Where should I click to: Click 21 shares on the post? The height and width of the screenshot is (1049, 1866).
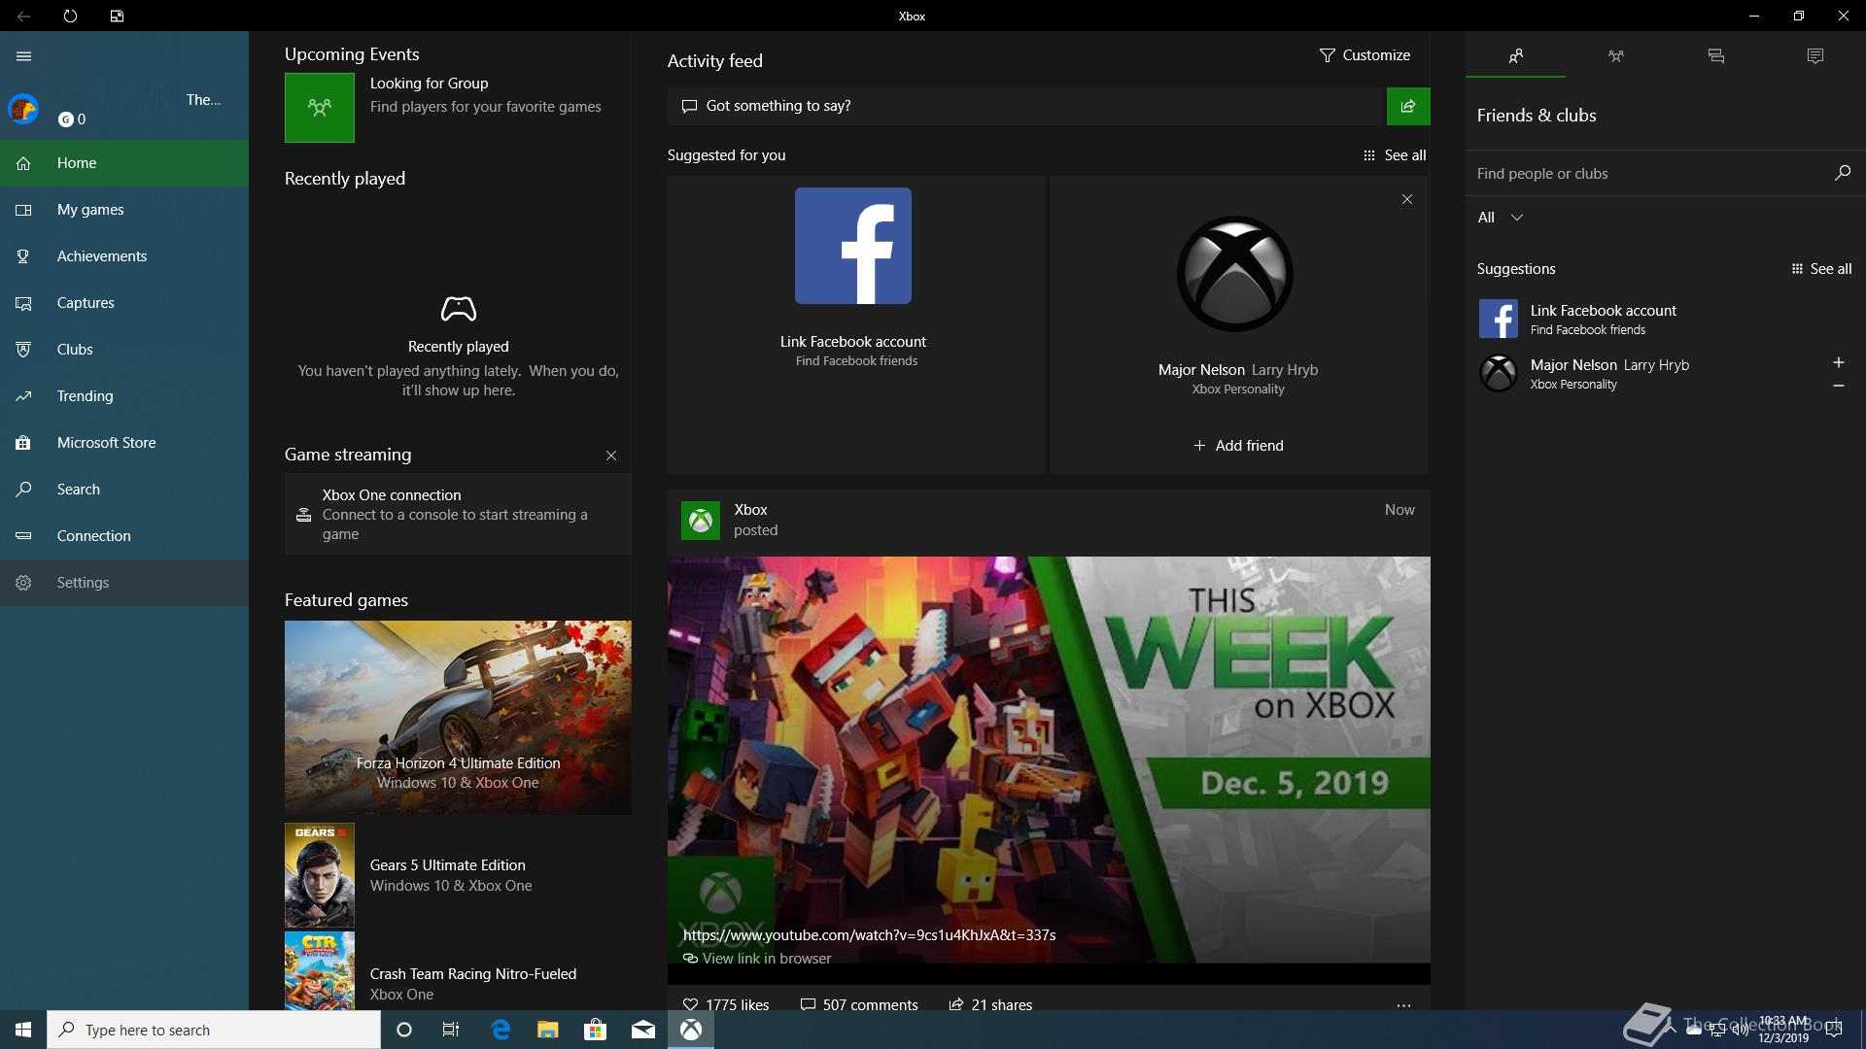pos(990,1004)
